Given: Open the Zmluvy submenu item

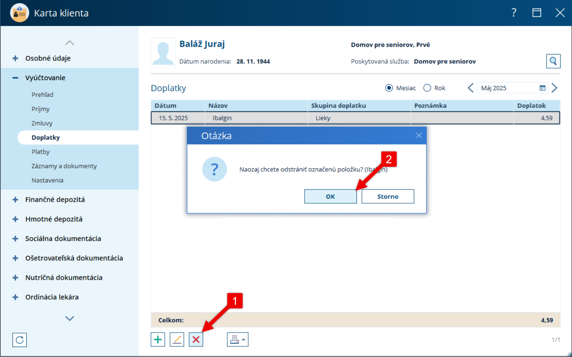Looking at the screenshot, I should tap(42, 123).
